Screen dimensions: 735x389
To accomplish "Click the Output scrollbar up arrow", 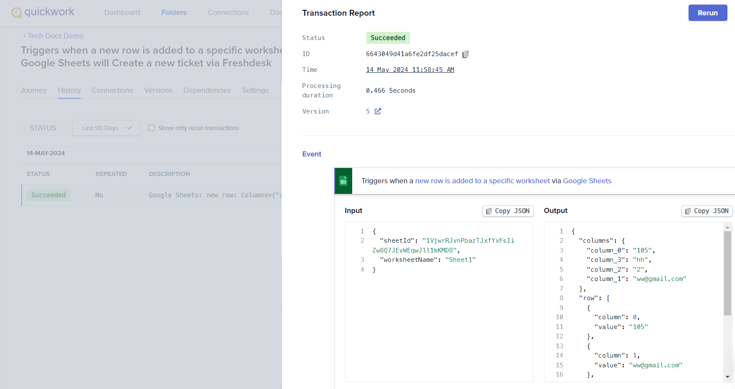I will pos(727,227).
